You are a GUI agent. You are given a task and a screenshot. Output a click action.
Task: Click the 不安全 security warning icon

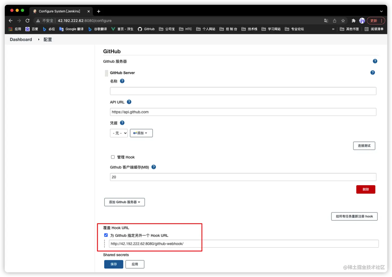point(38,21)
